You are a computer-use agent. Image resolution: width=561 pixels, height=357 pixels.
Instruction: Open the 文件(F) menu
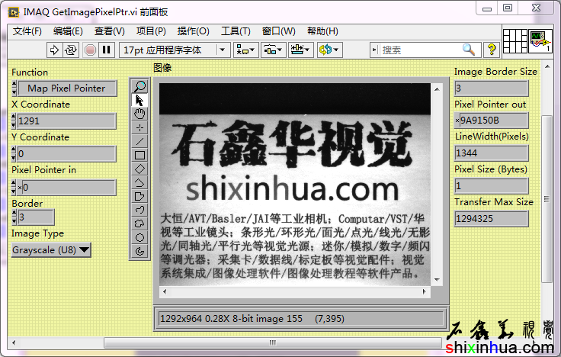(27, 31)
